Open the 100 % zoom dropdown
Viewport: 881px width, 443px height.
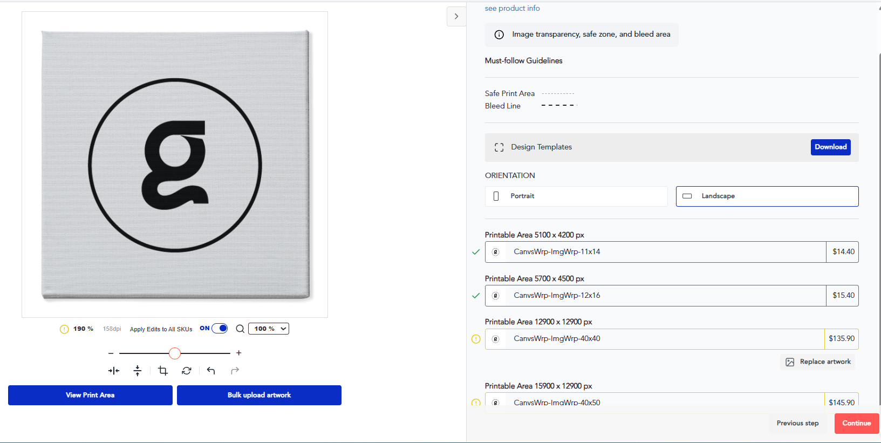coord(268,329)
